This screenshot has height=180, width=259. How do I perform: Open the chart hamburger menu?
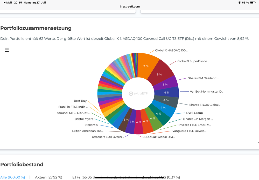[7, 50]
